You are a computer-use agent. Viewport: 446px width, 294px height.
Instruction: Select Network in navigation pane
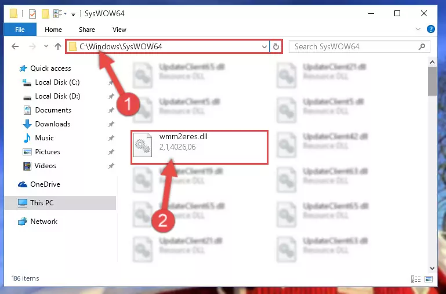43,221
